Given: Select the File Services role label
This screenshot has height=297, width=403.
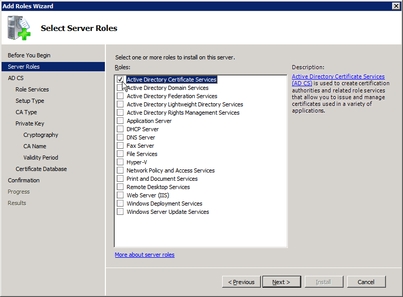Looking at the screenshot, I should [142, 153].
